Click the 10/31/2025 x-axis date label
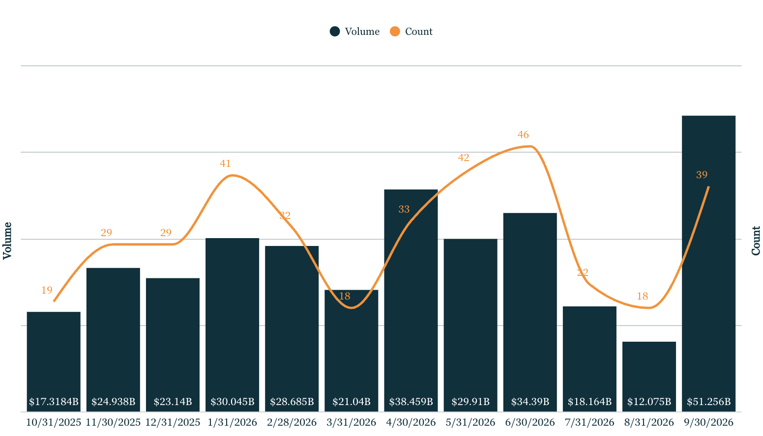Image resolution: width=763 pixels, height=436 pixels. click(54, 422)
